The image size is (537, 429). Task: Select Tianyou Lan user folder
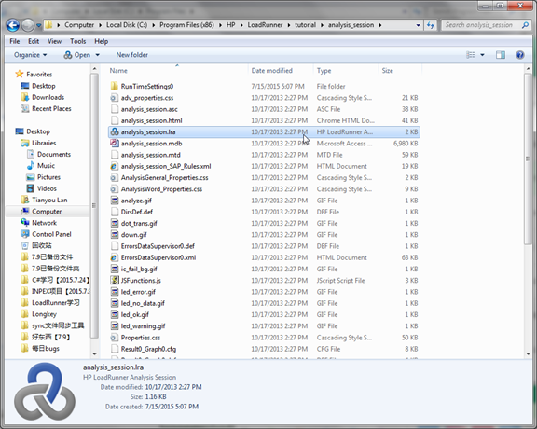pos(49,200)
